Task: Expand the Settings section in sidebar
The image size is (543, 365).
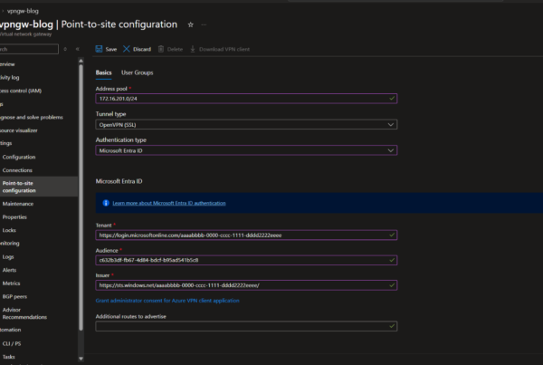Action: pyautogui.click(x=6, y=143)
